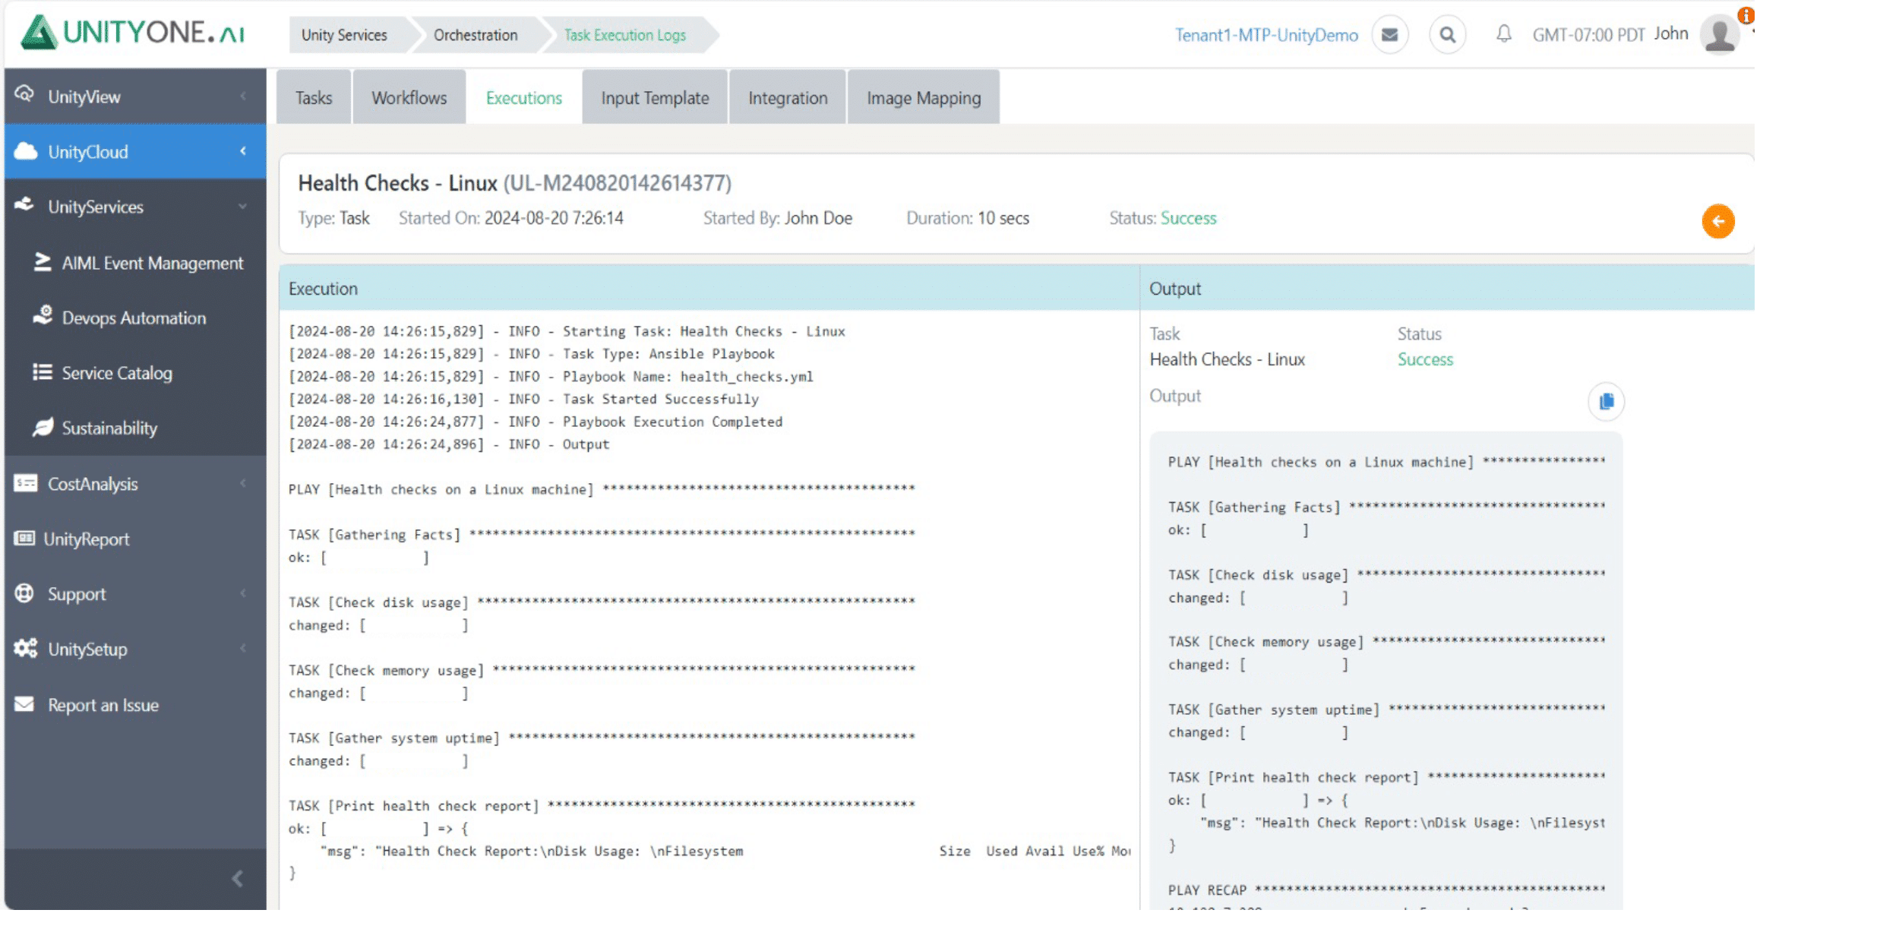Click Duration: 10 secs text
1899x932 pixels.
968,218
